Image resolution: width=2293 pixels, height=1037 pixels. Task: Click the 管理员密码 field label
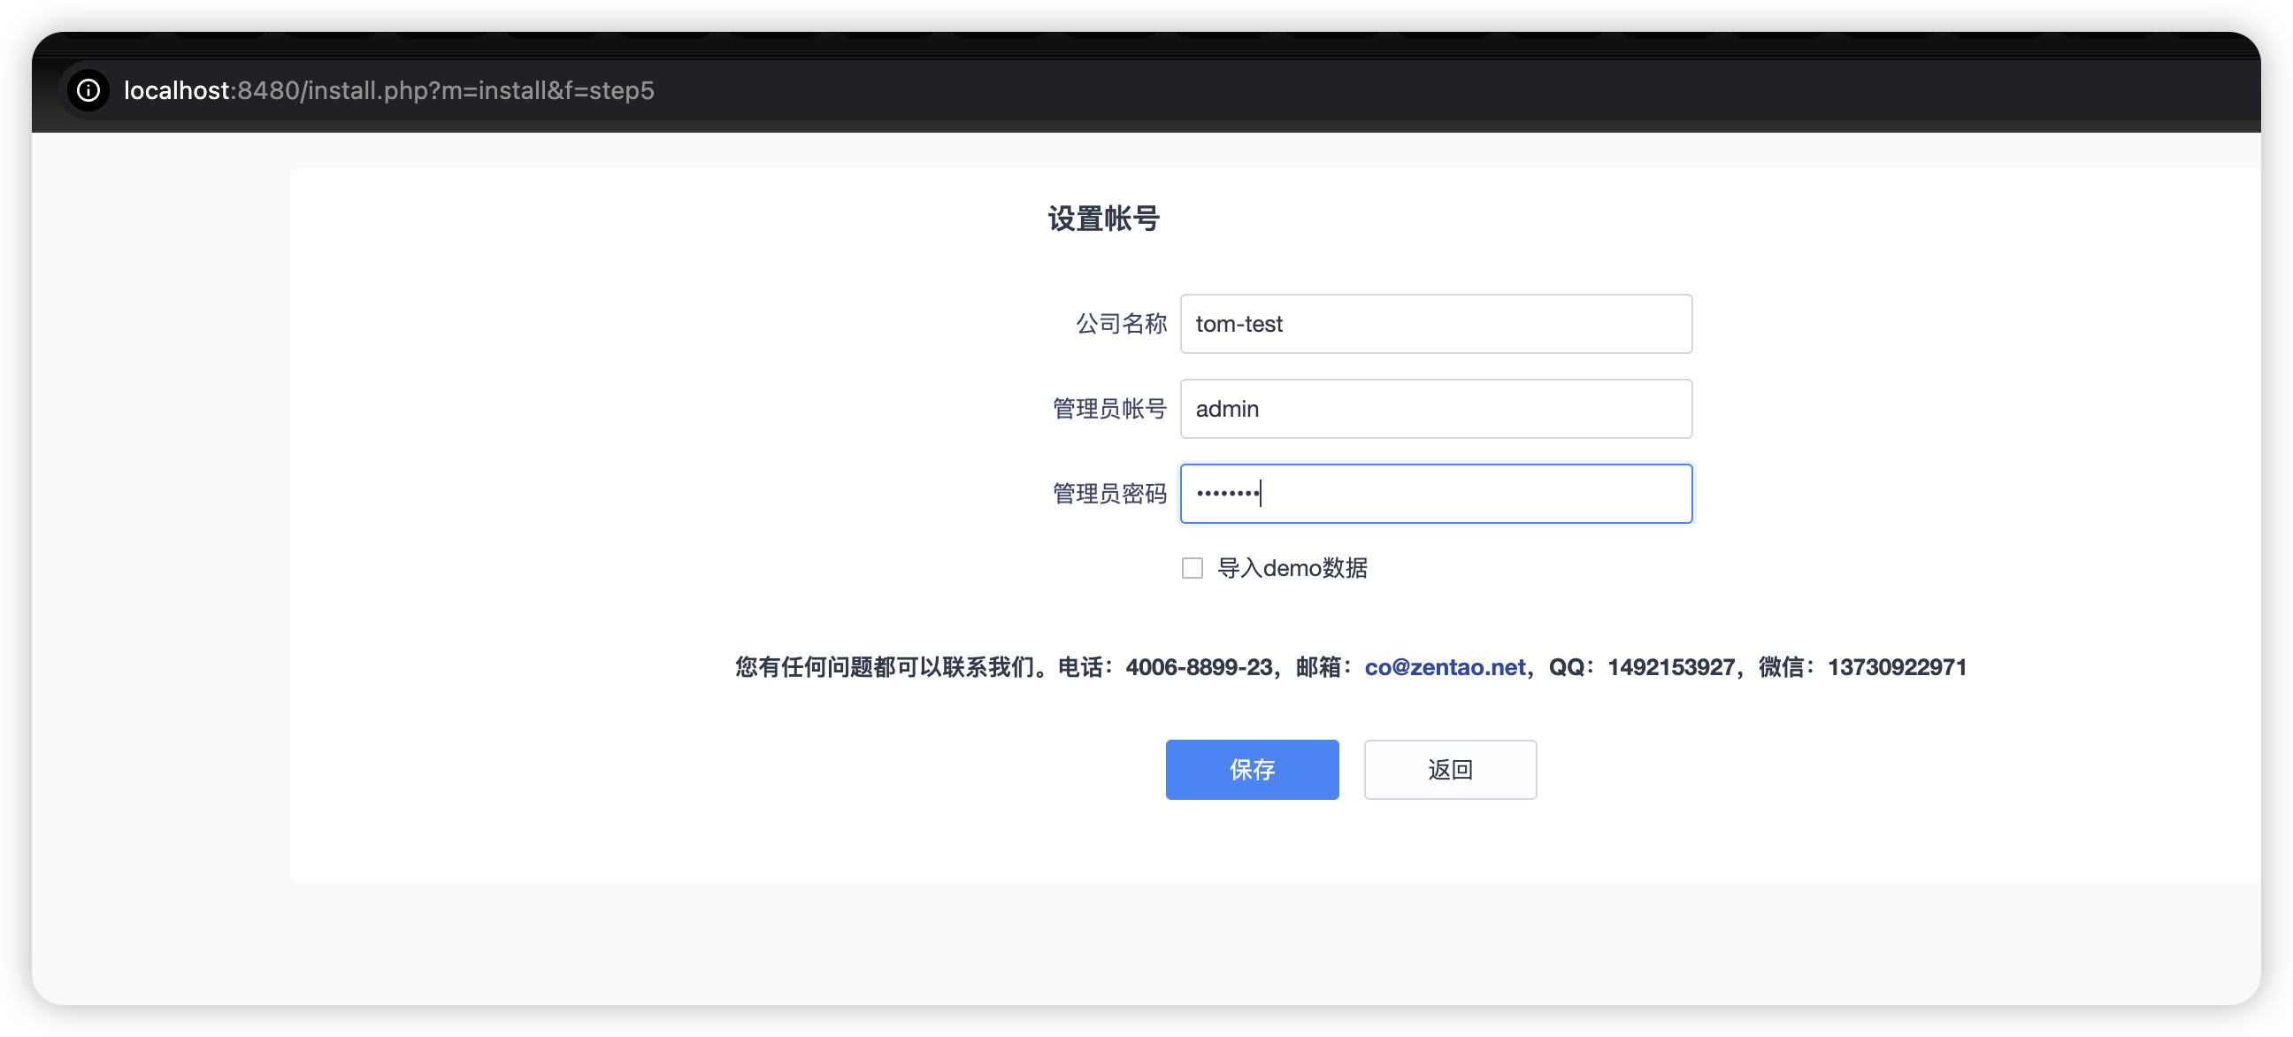click(x=1108, y=493)
